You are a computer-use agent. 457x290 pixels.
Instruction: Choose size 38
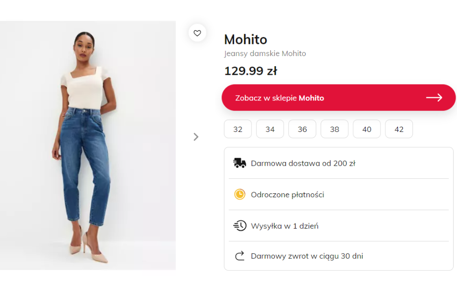coord(335,129)
